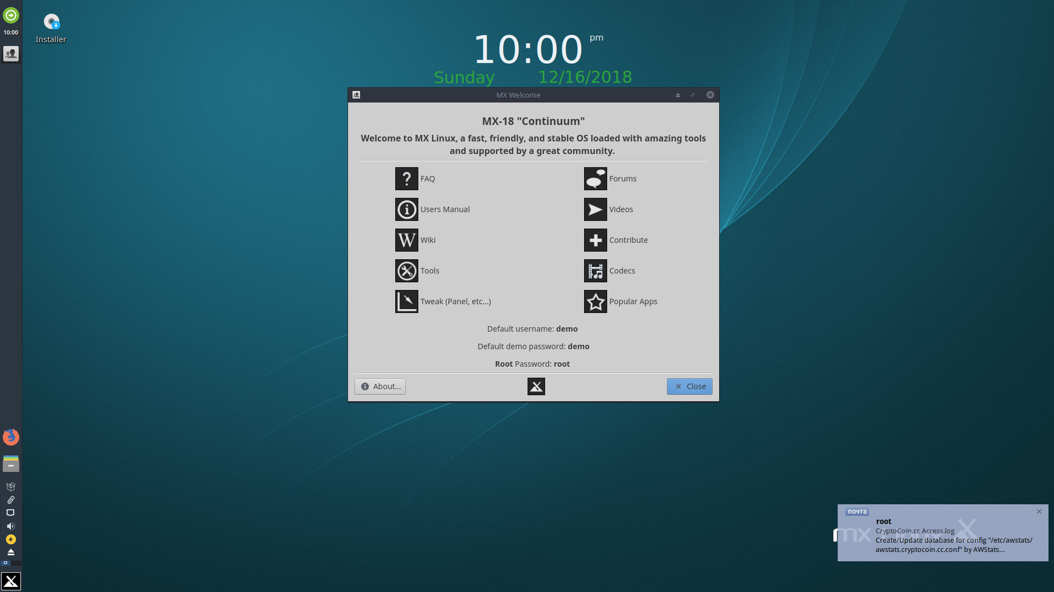Click the Users Manual label
Viewport: 1054px width, 592px height.
pos(445,209)
